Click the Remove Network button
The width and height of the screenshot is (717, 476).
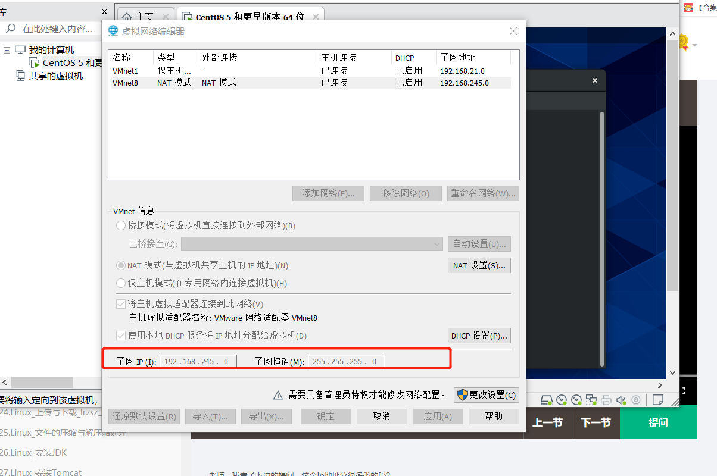(x=406, y=193)
